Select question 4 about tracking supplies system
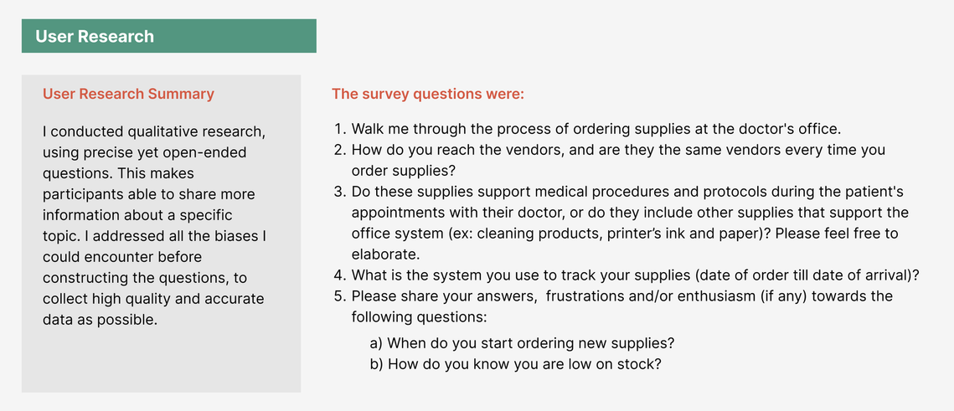The width and height of the screenshot is (954, 411). pos(626,275)
